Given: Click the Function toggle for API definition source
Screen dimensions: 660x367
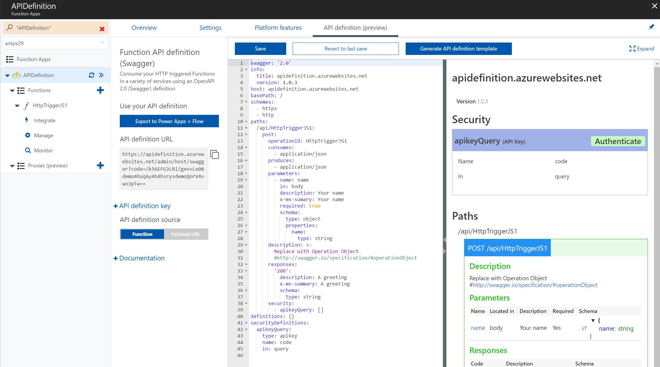Looking at the screenshot, I should tap(142, 234).
